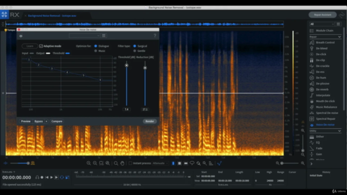Open Repair Assistant
Image resolution: width=347 pixels, height=195 pixels.
[x=323, y=15]
